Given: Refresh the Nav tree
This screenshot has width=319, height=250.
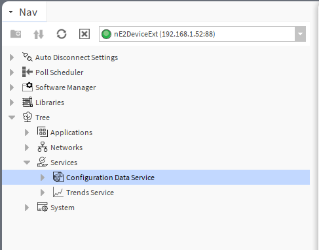Looking at the screenshot, I should [62, 34].
